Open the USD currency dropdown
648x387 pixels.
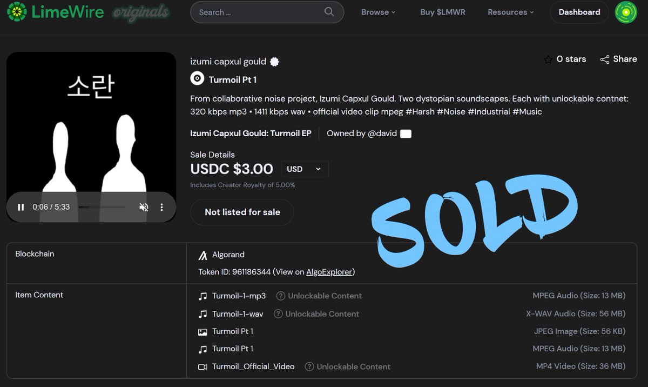coord(305,169)
